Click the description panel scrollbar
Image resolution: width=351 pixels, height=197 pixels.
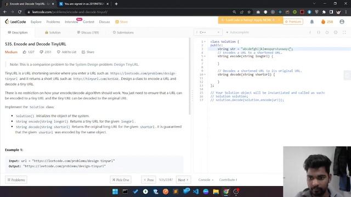(x=190, y=76)
